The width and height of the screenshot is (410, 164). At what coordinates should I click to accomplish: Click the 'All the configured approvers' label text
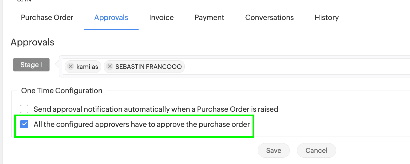coord(141,125)
